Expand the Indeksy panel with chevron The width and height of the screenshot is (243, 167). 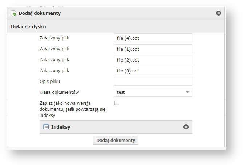[186, 127]
